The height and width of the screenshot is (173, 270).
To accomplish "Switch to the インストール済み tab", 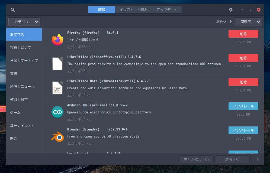I will (134, 10).
